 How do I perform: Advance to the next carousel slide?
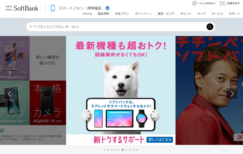(232, 94)
